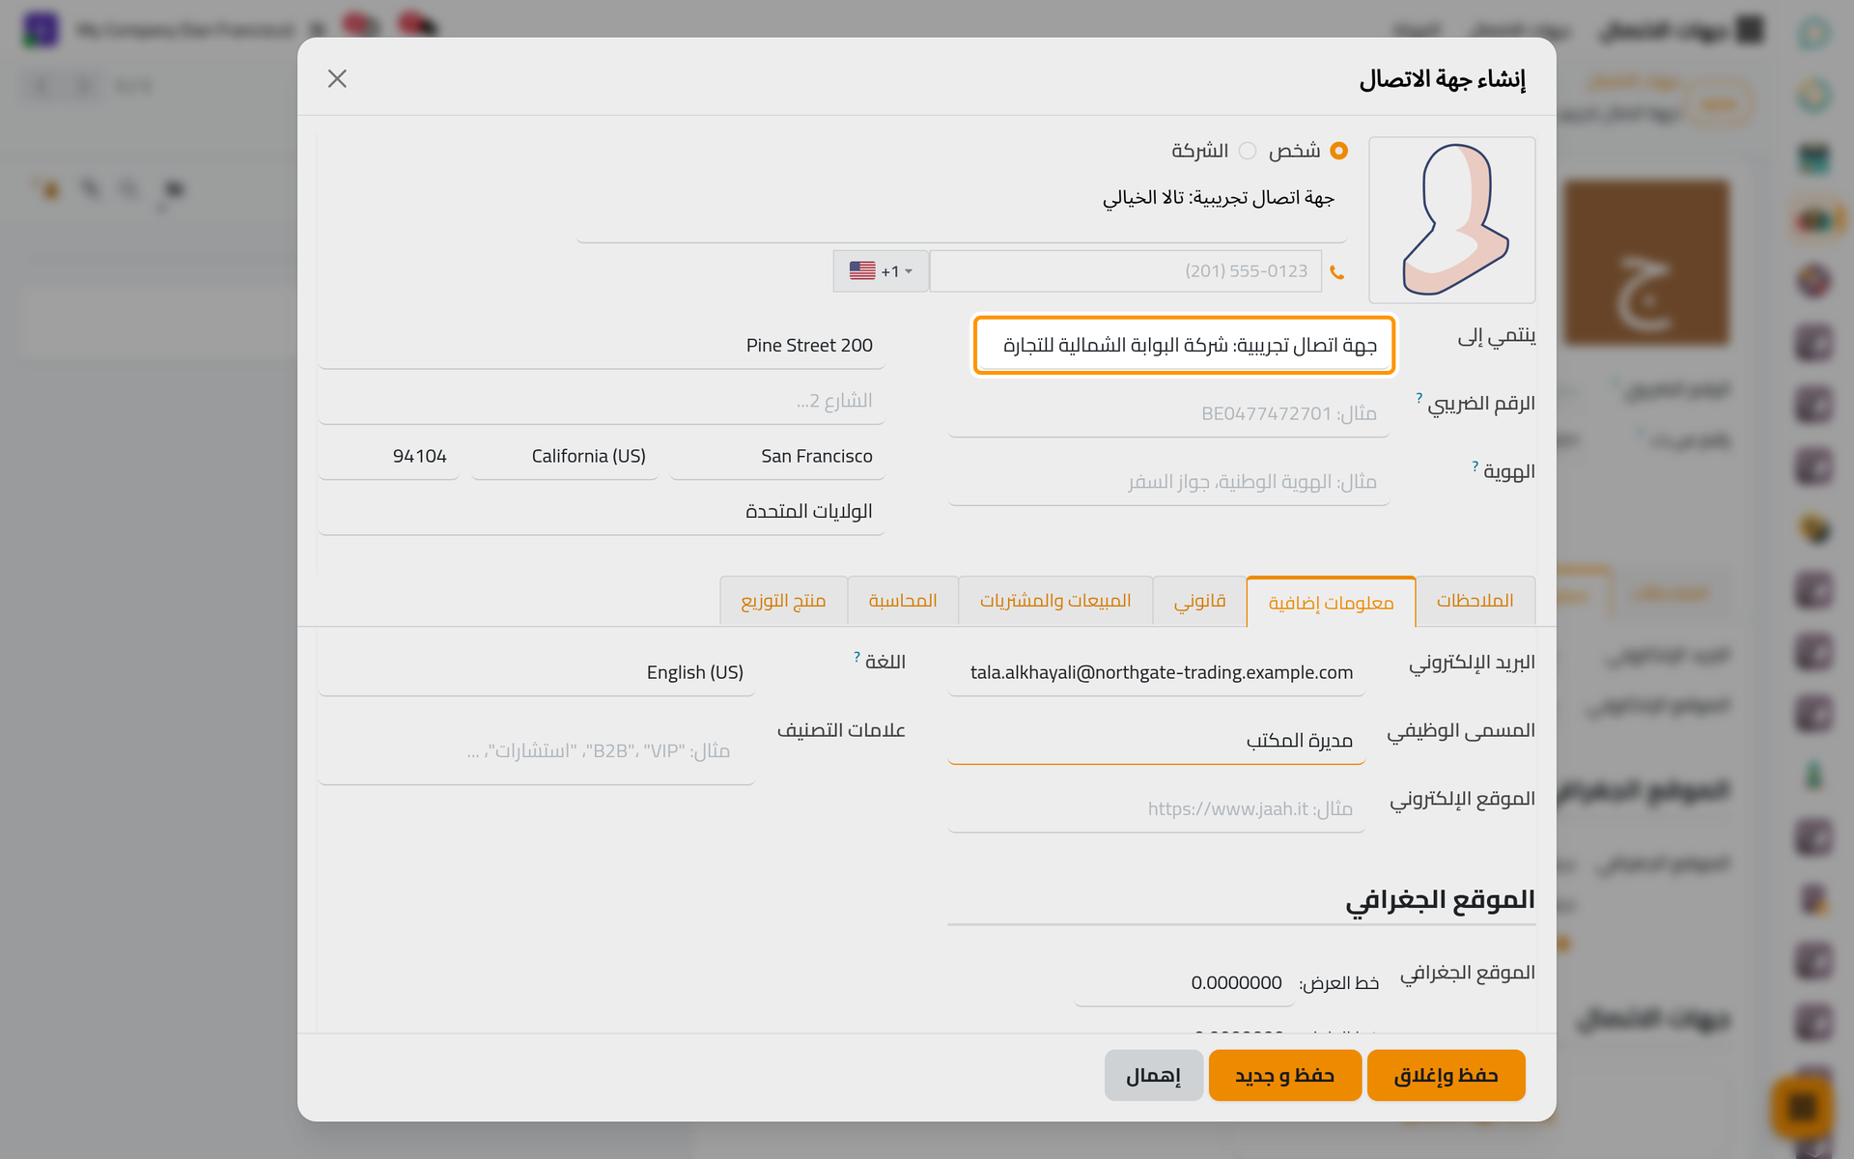Open the المبيعات والمشتريات tab

(x=1055, y=601)
